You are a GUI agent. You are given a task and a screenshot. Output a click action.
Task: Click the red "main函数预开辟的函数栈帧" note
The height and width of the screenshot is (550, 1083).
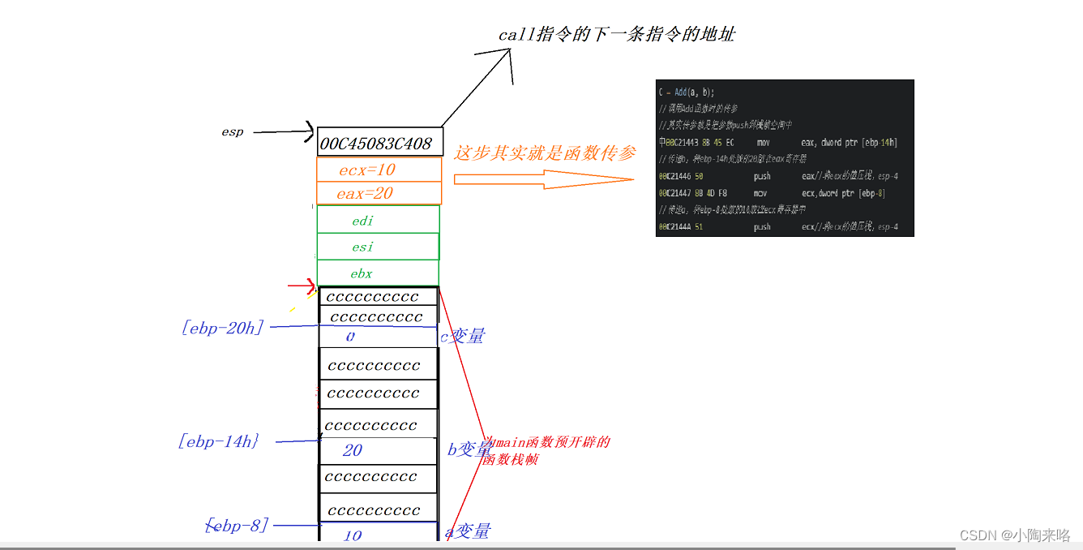(546, 450)
